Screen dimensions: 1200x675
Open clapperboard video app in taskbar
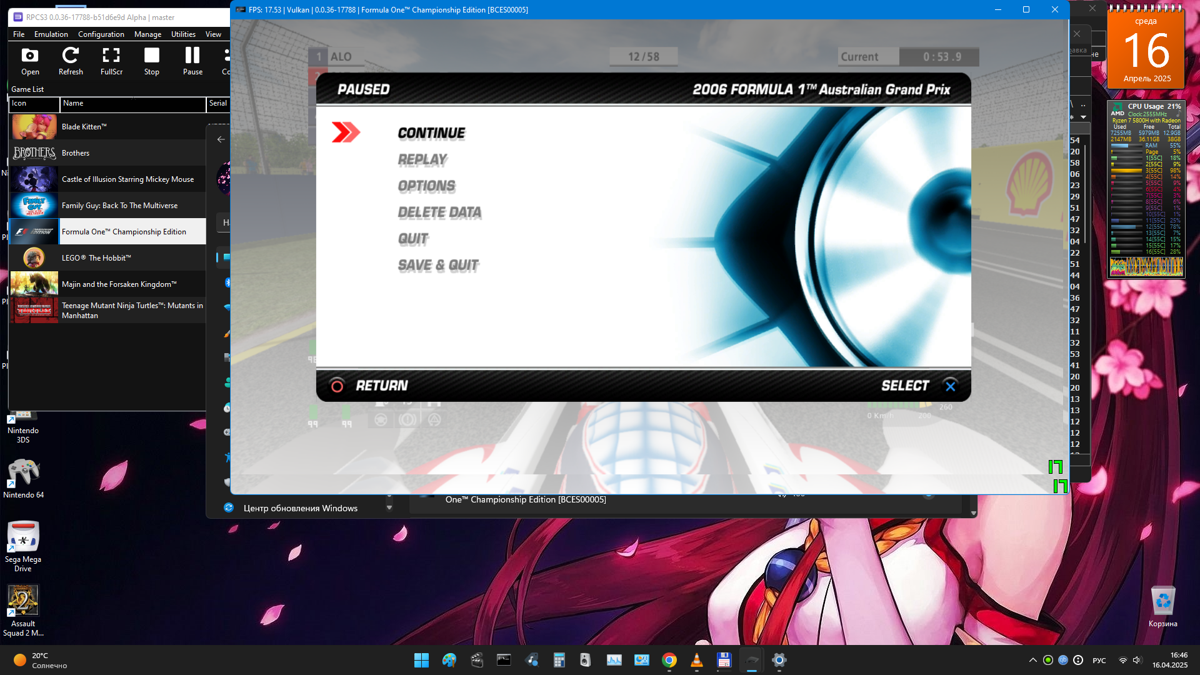click(x=476, y=660)
